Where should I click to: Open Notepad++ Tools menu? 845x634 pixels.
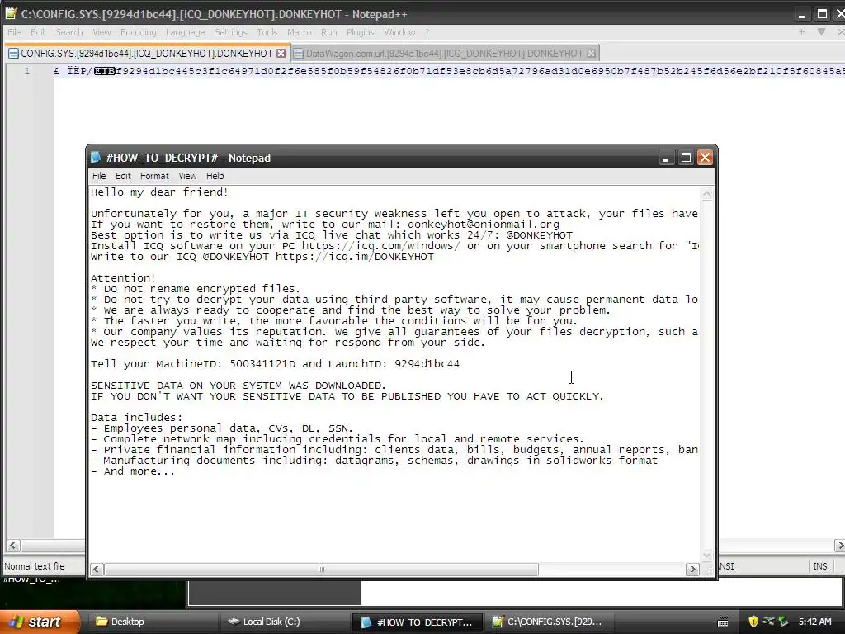click(267, 32)
